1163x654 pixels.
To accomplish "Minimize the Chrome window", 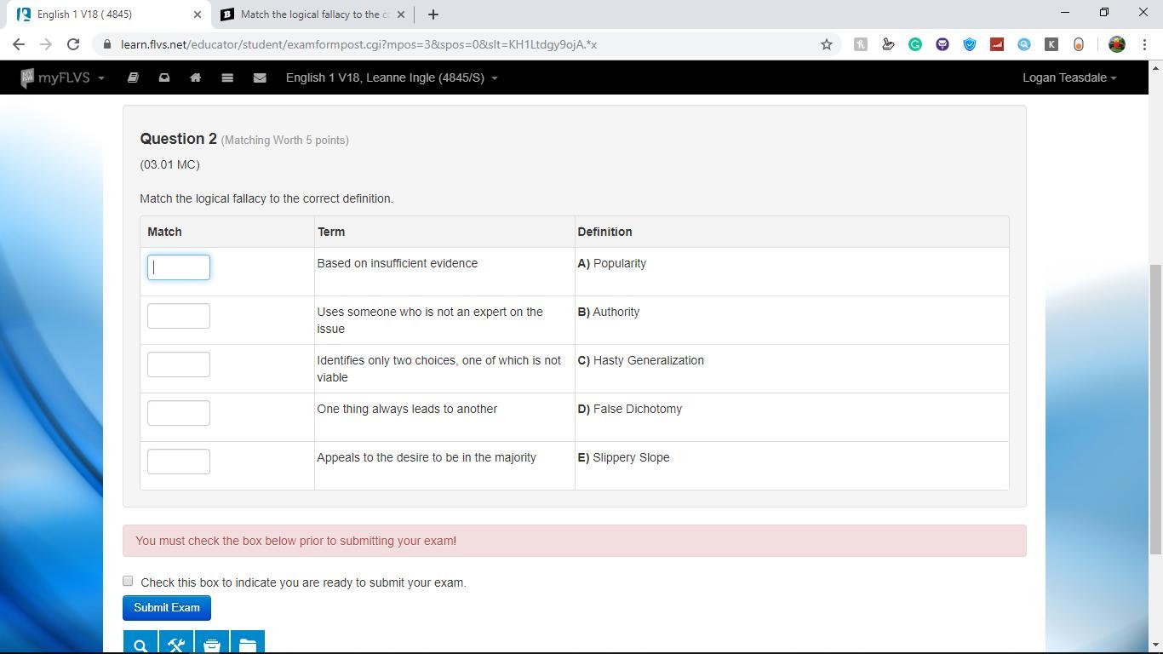I will point(1065,13).
